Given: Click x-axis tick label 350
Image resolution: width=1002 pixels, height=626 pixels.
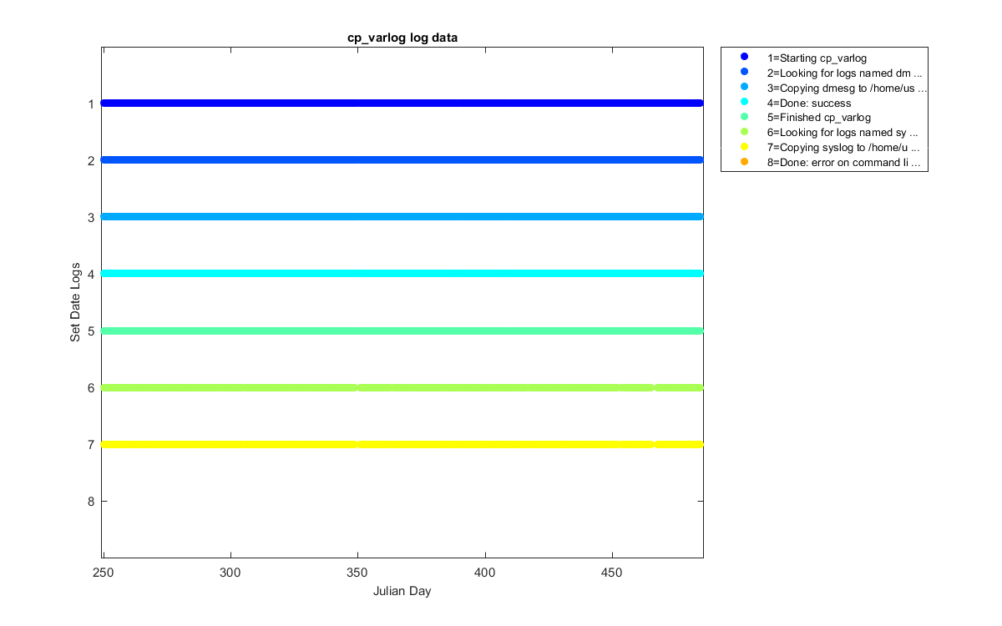Looking at the screenshot, I should coord(357,573).
